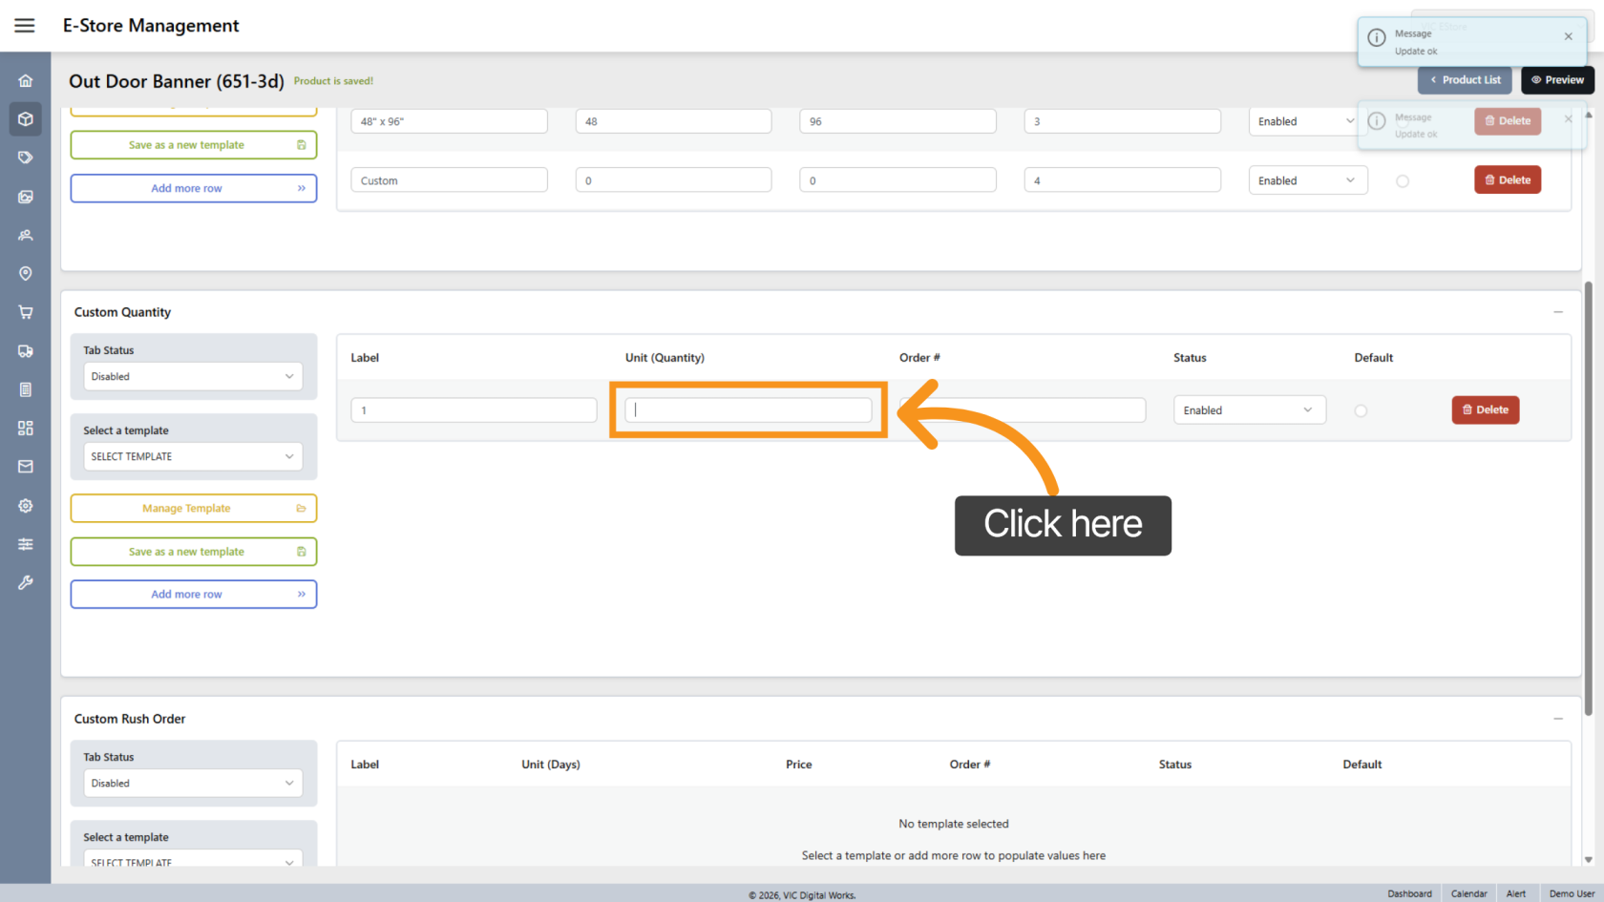Select the Default radio for the Custom size row

1403,181
